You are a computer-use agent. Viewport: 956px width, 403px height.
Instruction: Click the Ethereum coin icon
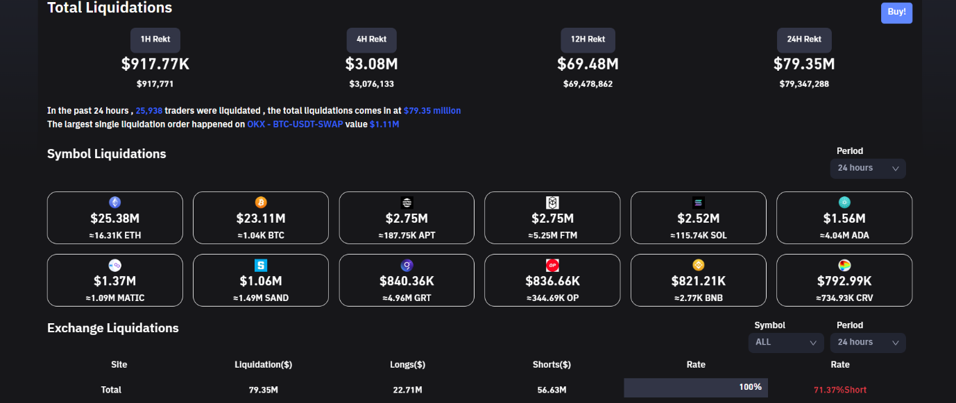point(115,203)
